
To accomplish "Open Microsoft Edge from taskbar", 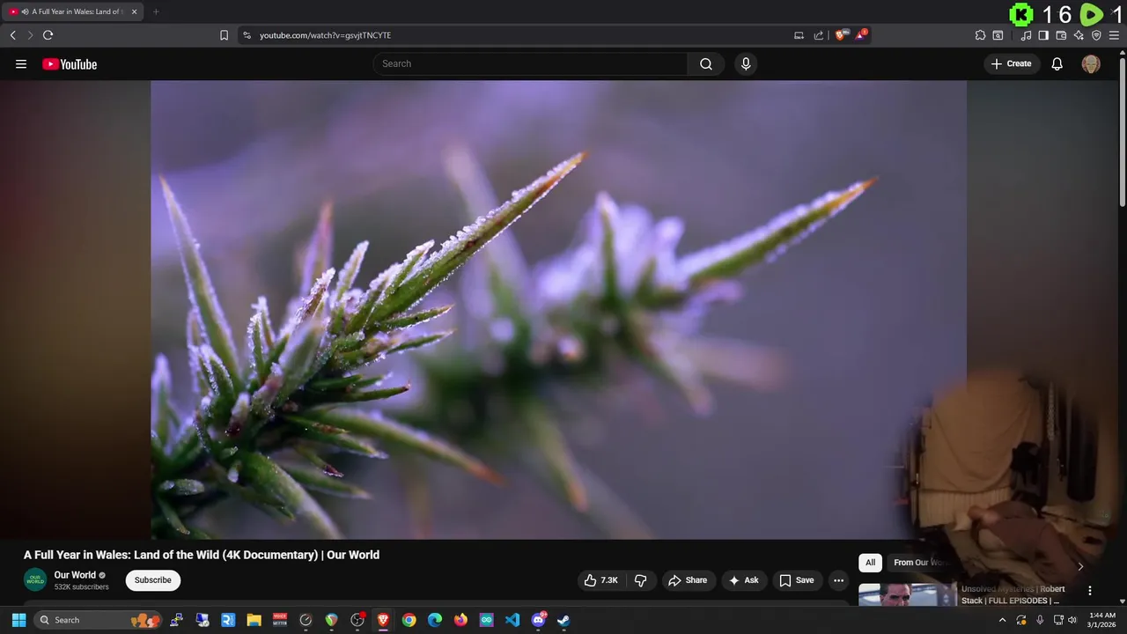I will (x=435, y=620).
